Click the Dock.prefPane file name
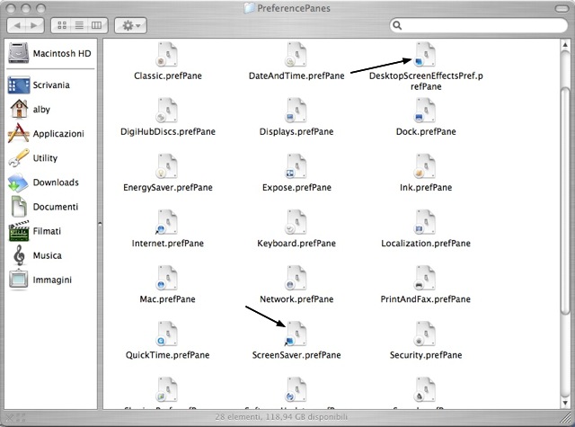Screen dimensions: 575x427 pos(426,131)
